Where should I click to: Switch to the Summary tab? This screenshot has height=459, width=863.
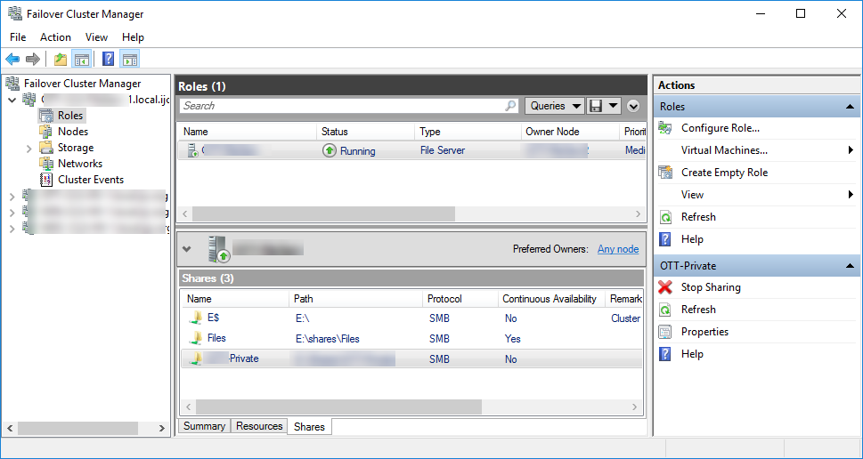(204, 426)
